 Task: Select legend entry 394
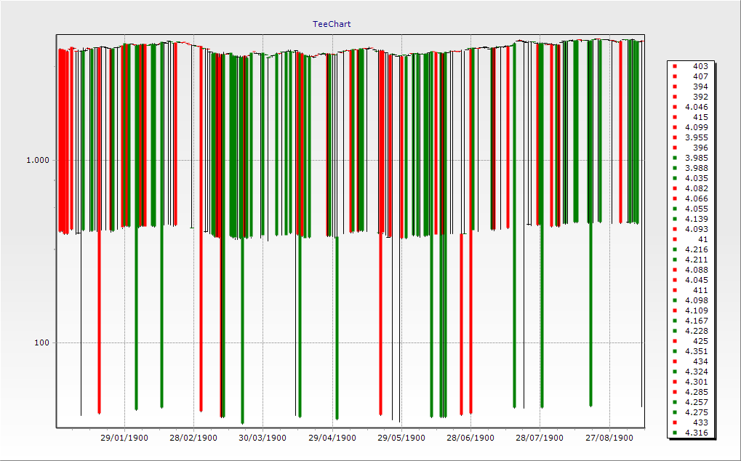point(690,87)
